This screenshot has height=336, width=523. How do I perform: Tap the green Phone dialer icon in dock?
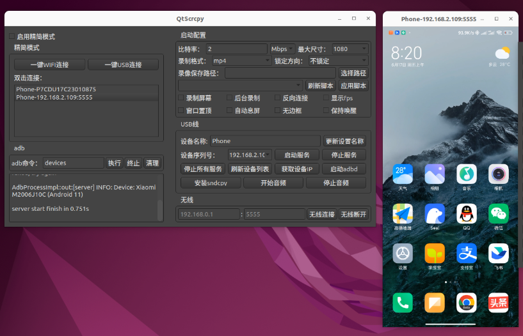403,303
